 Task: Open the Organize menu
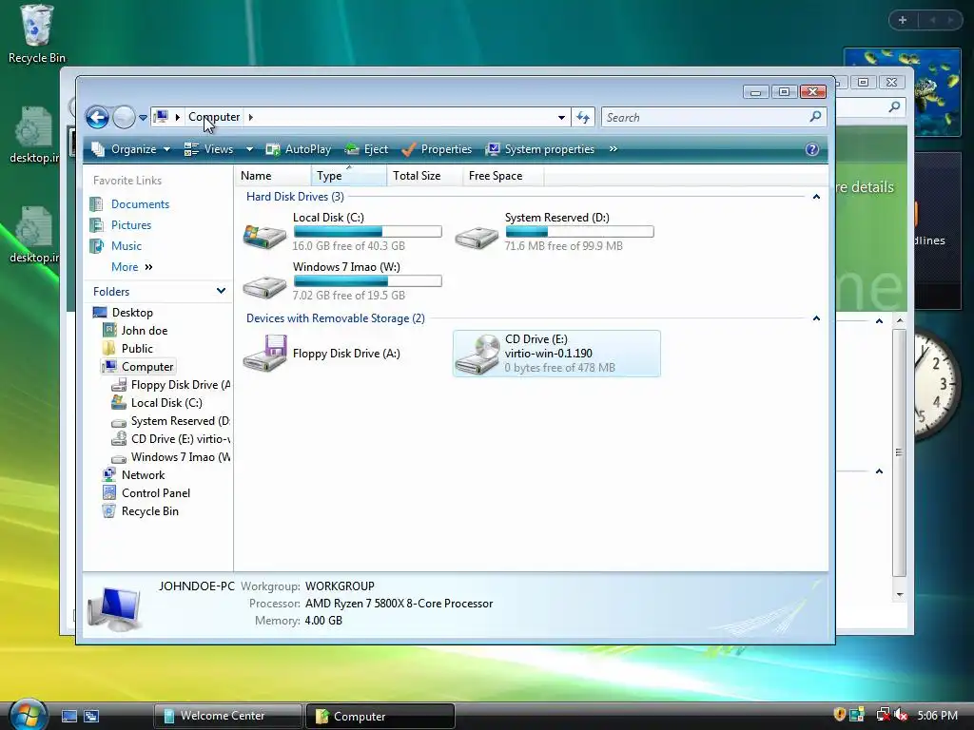130,149
